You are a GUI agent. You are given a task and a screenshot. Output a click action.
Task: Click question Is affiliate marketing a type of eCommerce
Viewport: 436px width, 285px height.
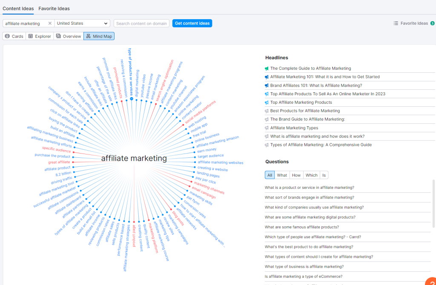(304, 276)
